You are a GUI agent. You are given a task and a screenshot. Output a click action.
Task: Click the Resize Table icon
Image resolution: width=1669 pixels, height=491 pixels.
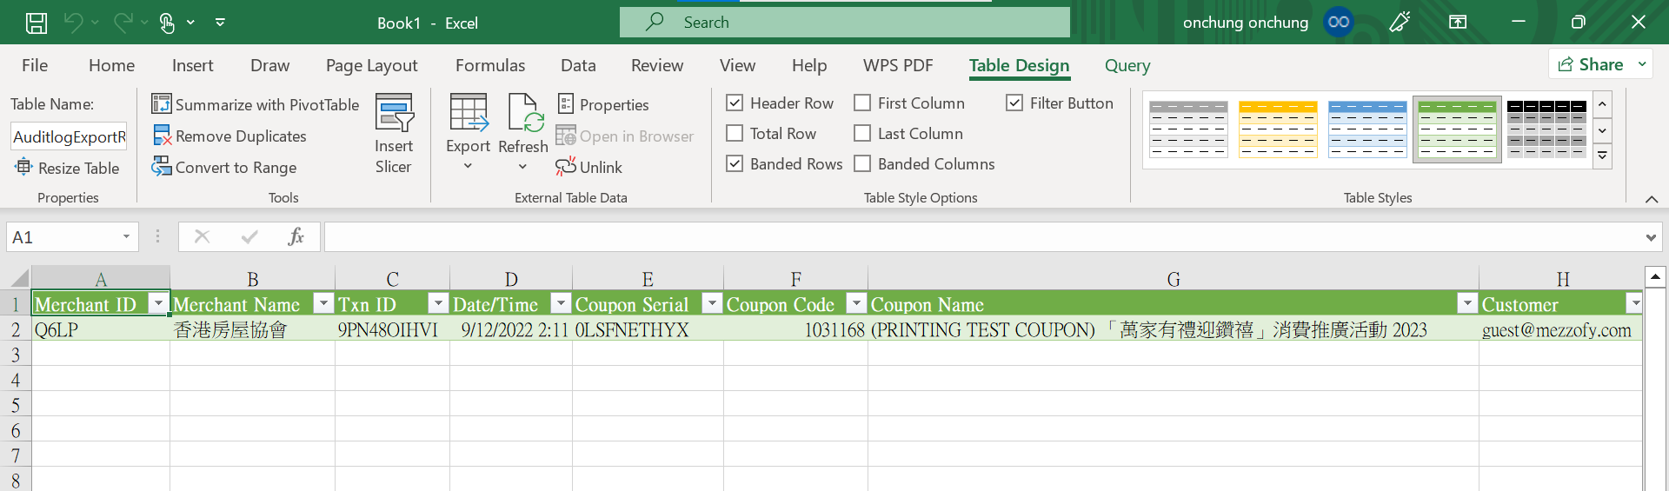[x=23, y=167]
